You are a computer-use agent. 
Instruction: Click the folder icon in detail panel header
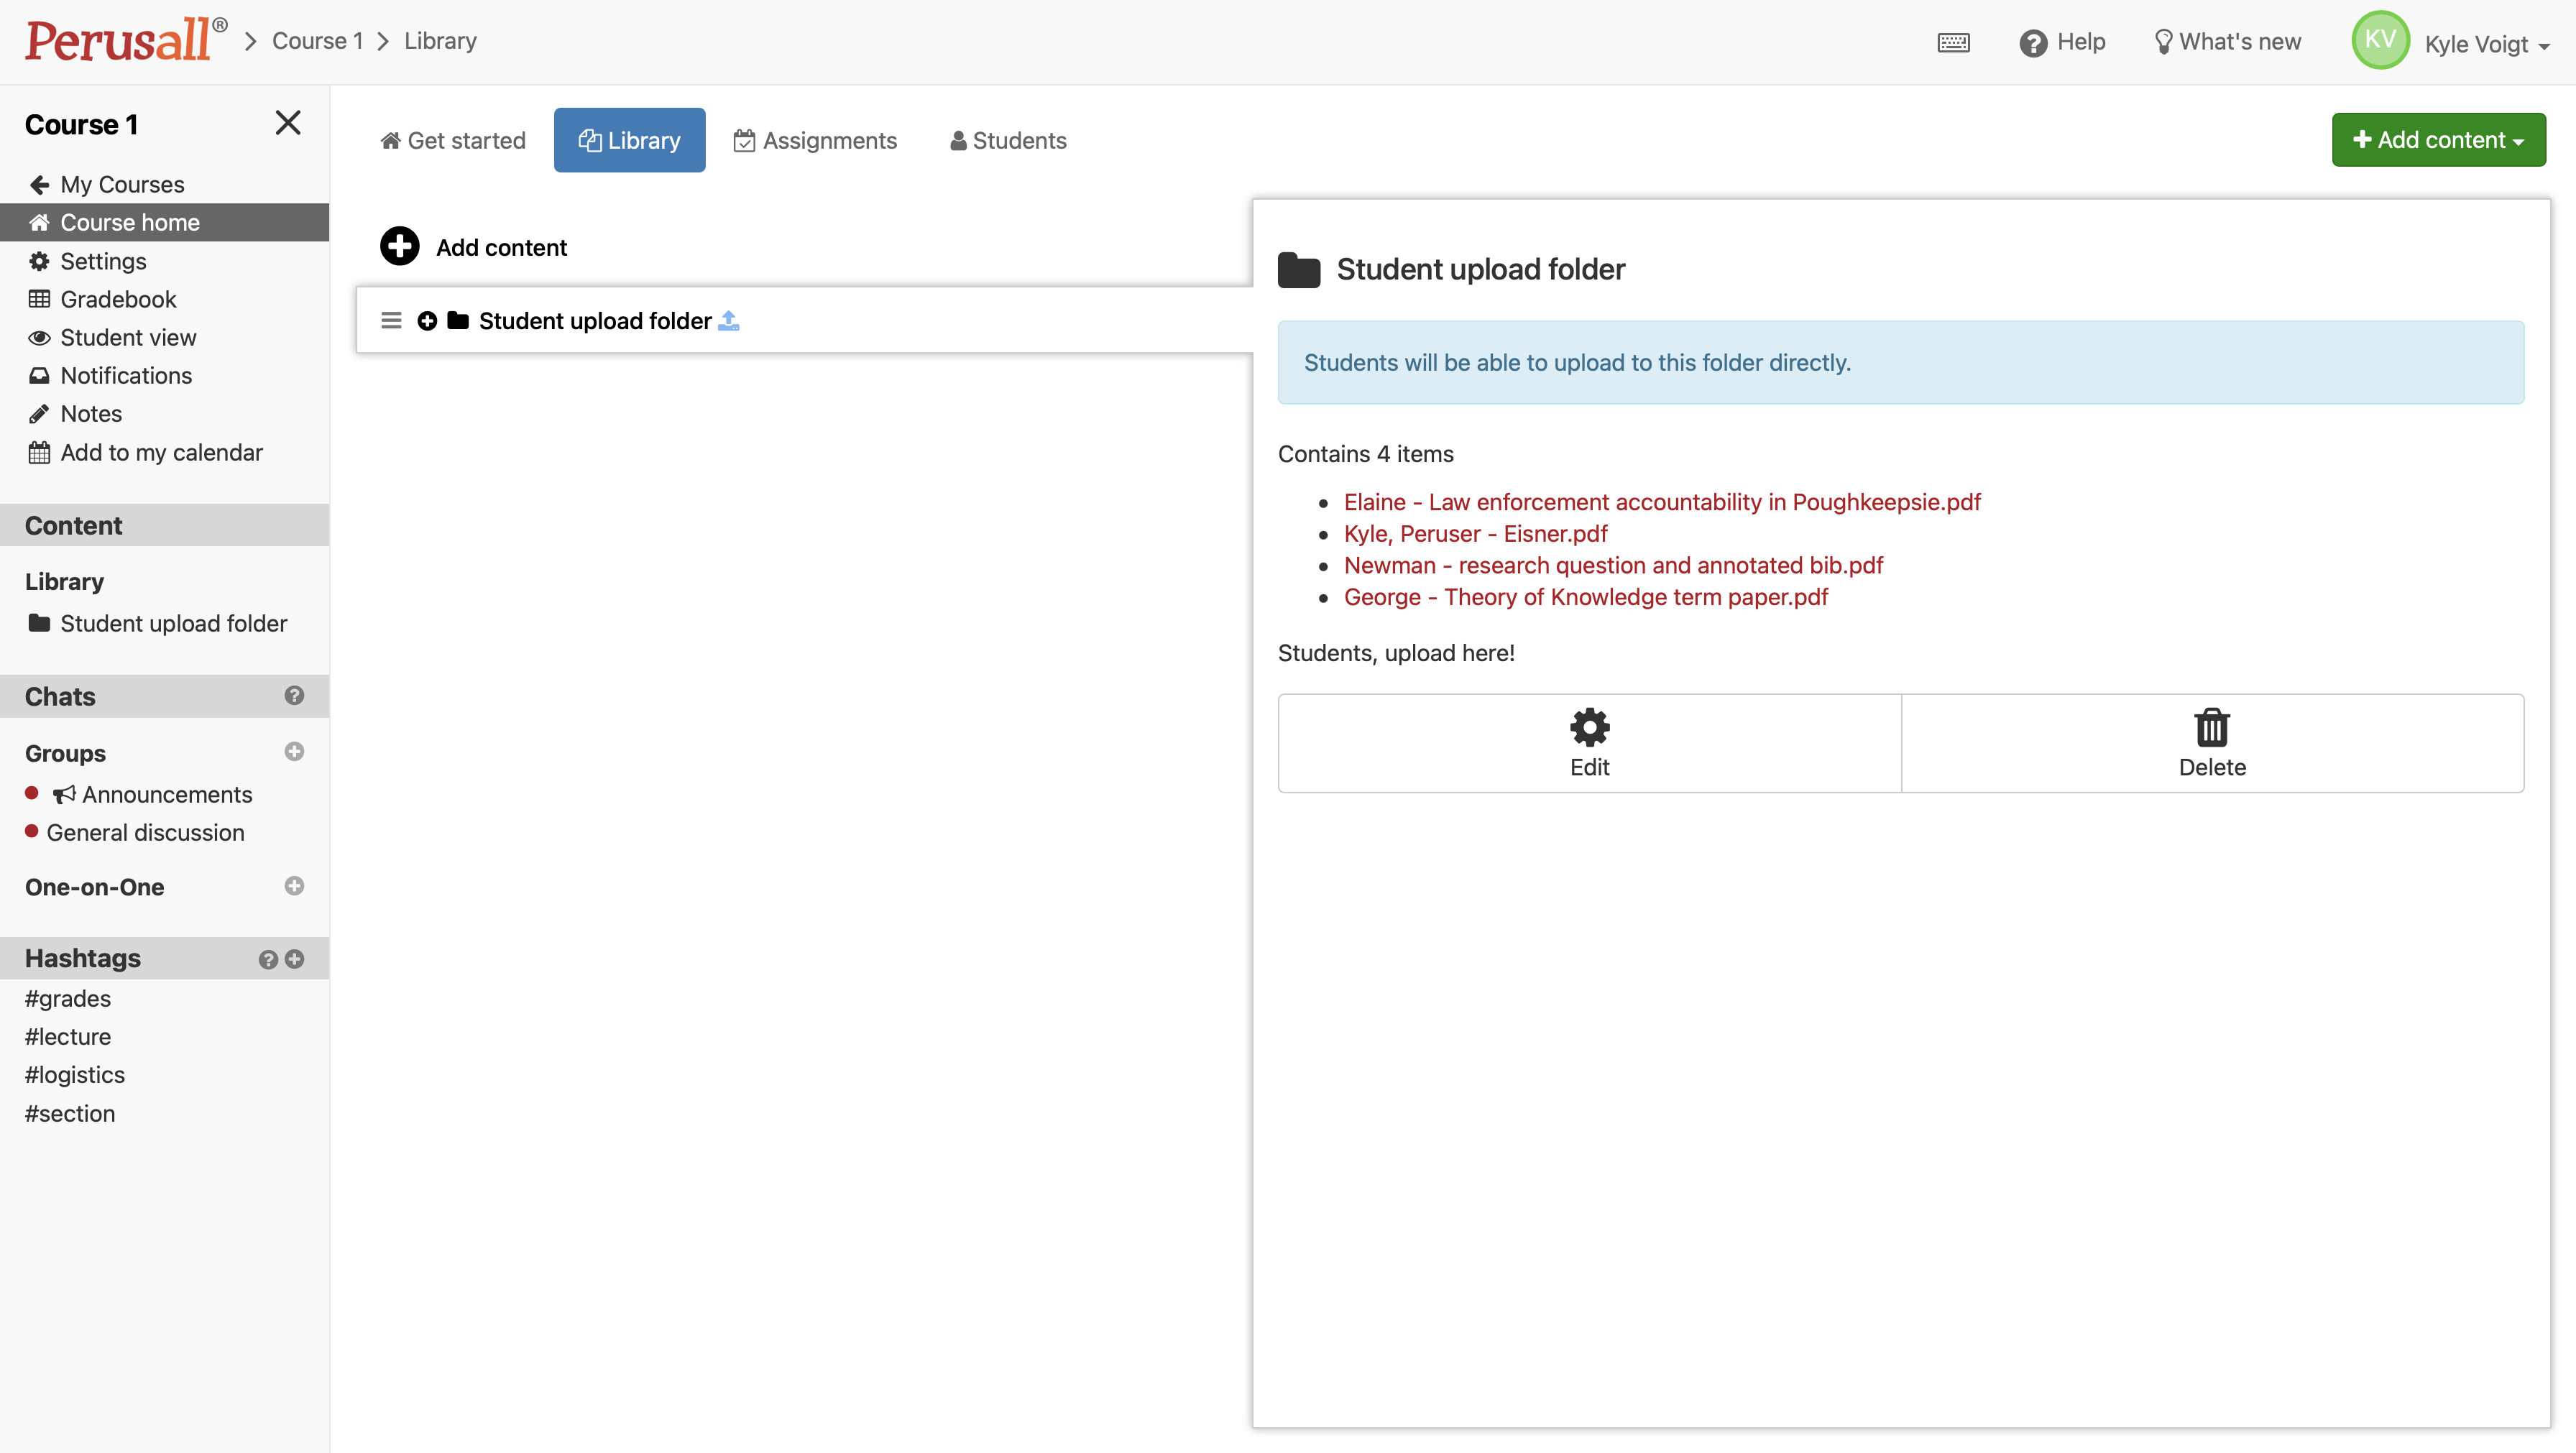tap(1299, 270)
